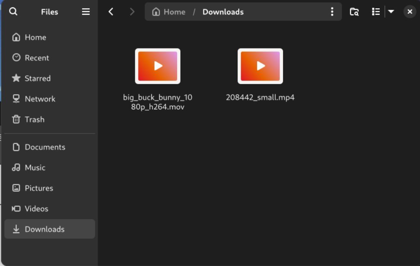Screen dimensions: 420x266
Task: Open Trash in the sidebar
Action: [50, 119]
